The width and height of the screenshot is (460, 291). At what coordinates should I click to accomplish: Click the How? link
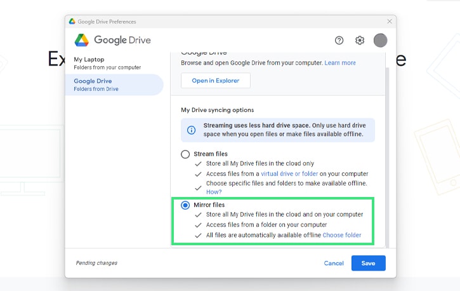click(x=214, y=192)
